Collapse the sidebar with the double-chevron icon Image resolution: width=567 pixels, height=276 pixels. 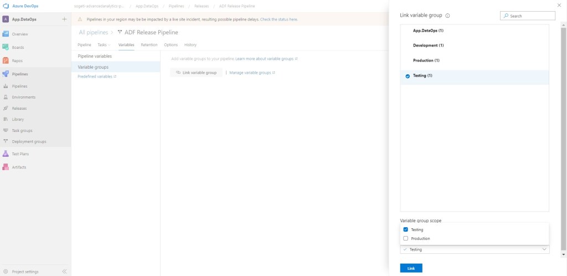pyautogui.click(x=64, y=272)
